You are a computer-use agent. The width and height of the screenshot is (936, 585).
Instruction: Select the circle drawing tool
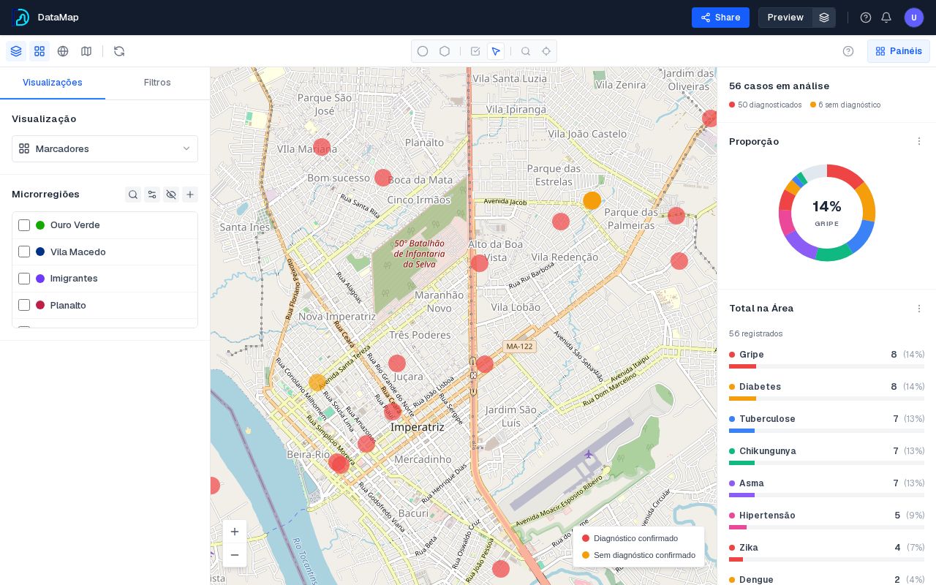(x=423, y=51)
